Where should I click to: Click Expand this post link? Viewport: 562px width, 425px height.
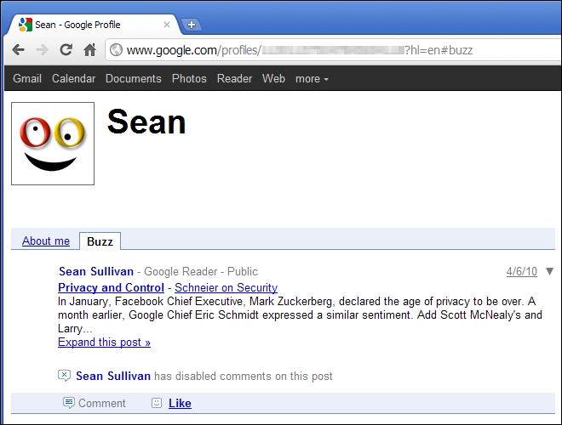[104, 342]
